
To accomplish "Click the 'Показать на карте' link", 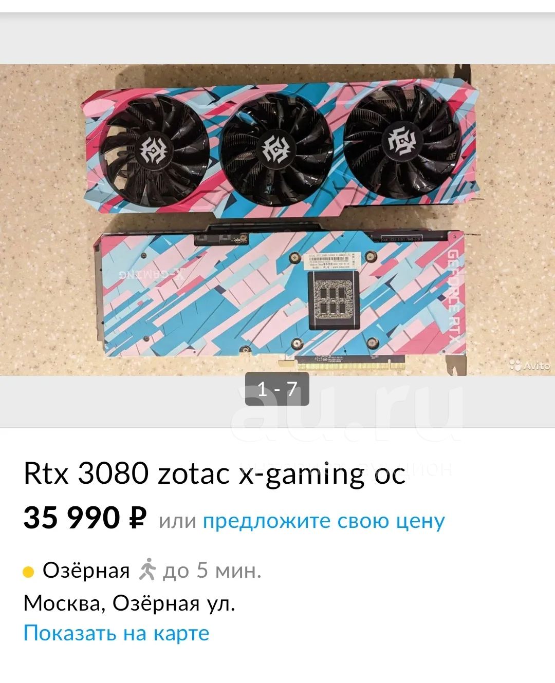I will point(117,633).
